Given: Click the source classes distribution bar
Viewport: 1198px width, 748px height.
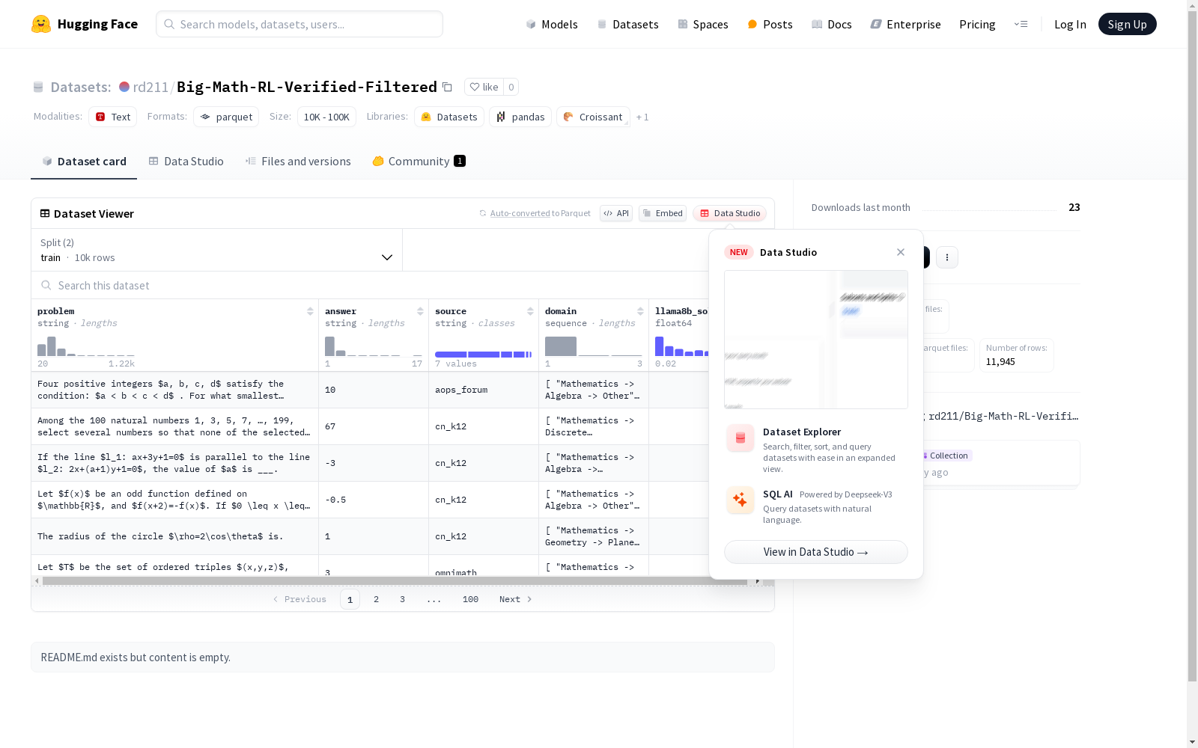Looking at the screenshot, I should click(484, 354).
